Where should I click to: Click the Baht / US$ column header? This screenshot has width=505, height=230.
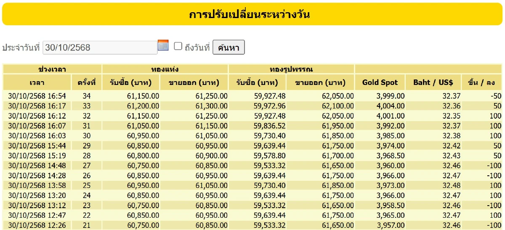tap(433, 82)
